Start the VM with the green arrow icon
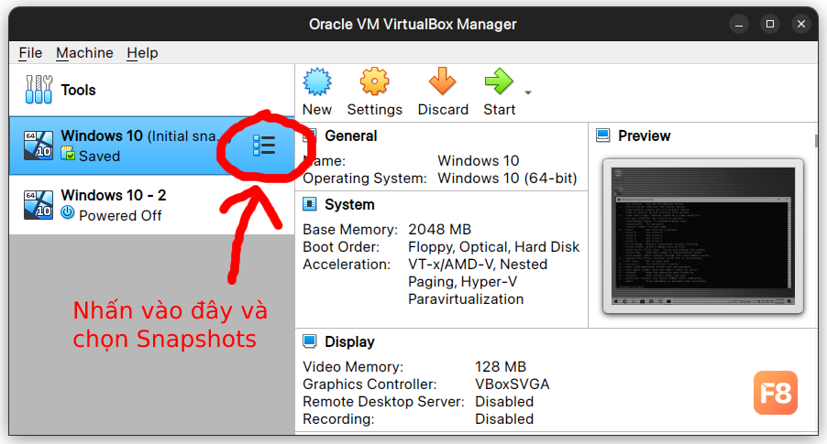Screen dimensions: 827x444 [x=499, y=81]
